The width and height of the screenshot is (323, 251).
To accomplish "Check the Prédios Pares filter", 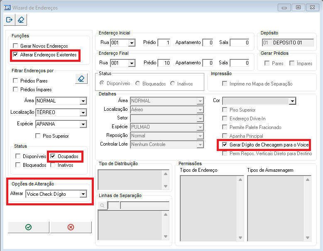I will click(16, 81).
